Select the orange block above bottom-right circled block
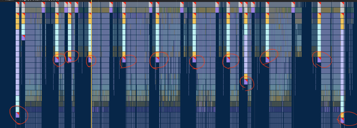This screenshot has height=128, width=357. pos(342,115)
